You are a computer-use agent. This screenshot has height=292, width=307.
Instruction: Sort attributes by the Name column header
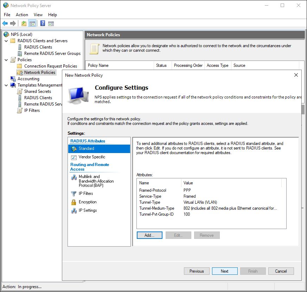point(159,183)
